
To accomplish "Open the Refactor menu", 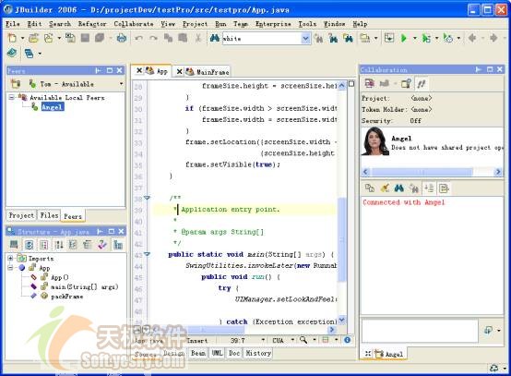I will (x=92, y=24).
